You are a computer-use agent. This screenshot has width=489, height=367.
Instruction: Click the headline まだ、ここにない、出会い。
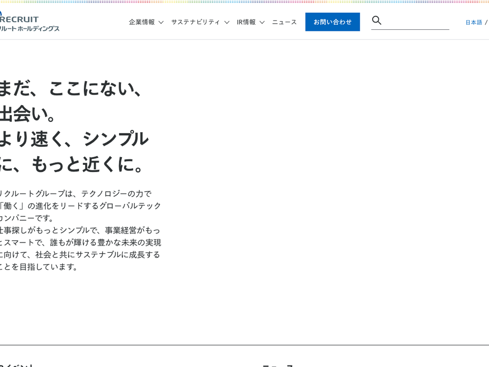pyautogui.click(x=70, y=102)
